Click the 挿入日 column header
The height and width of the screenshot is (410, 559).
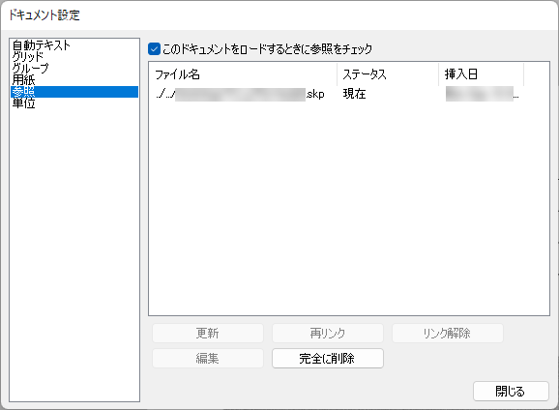click(x=481, y=74)
